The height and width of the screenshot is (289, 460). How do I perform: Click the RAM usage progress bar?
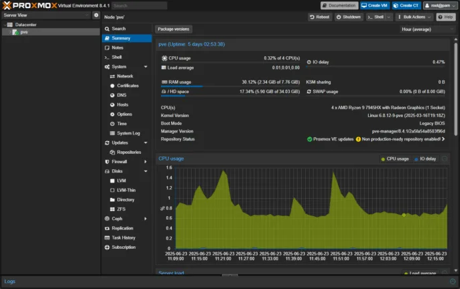click(x=230, y=86)
